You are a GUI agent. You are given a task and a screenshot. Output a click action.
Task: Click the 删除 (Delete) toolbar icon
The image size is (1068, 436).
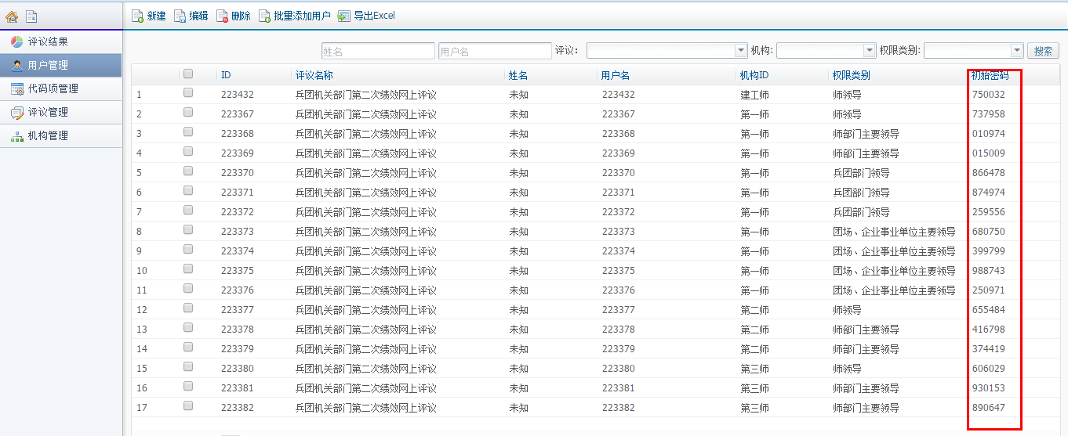pos(222,16)
